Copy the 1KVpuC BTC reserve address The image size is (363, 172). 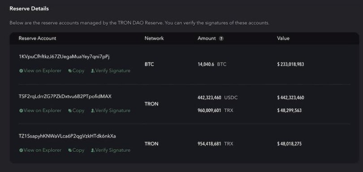point(76,71)
